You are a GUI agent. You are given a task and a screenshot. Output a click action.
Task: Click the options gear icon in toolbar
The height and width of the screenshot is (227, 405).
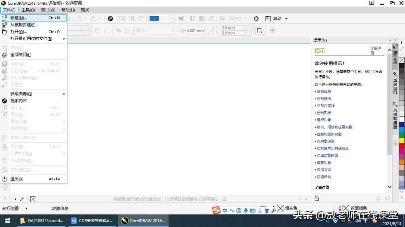point(256,18)
